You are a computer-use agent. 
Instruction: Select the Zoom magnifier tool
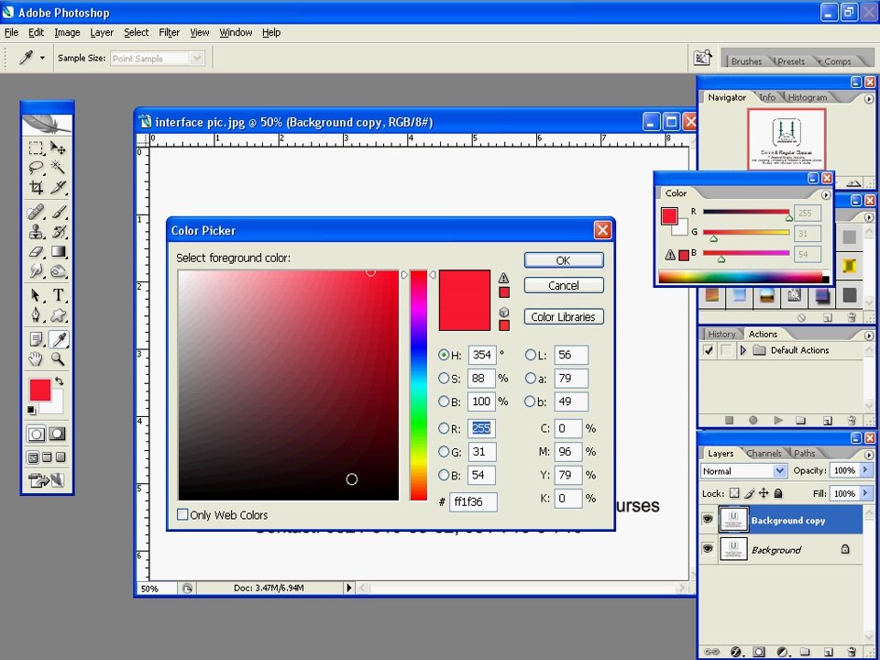pos(58,358)
